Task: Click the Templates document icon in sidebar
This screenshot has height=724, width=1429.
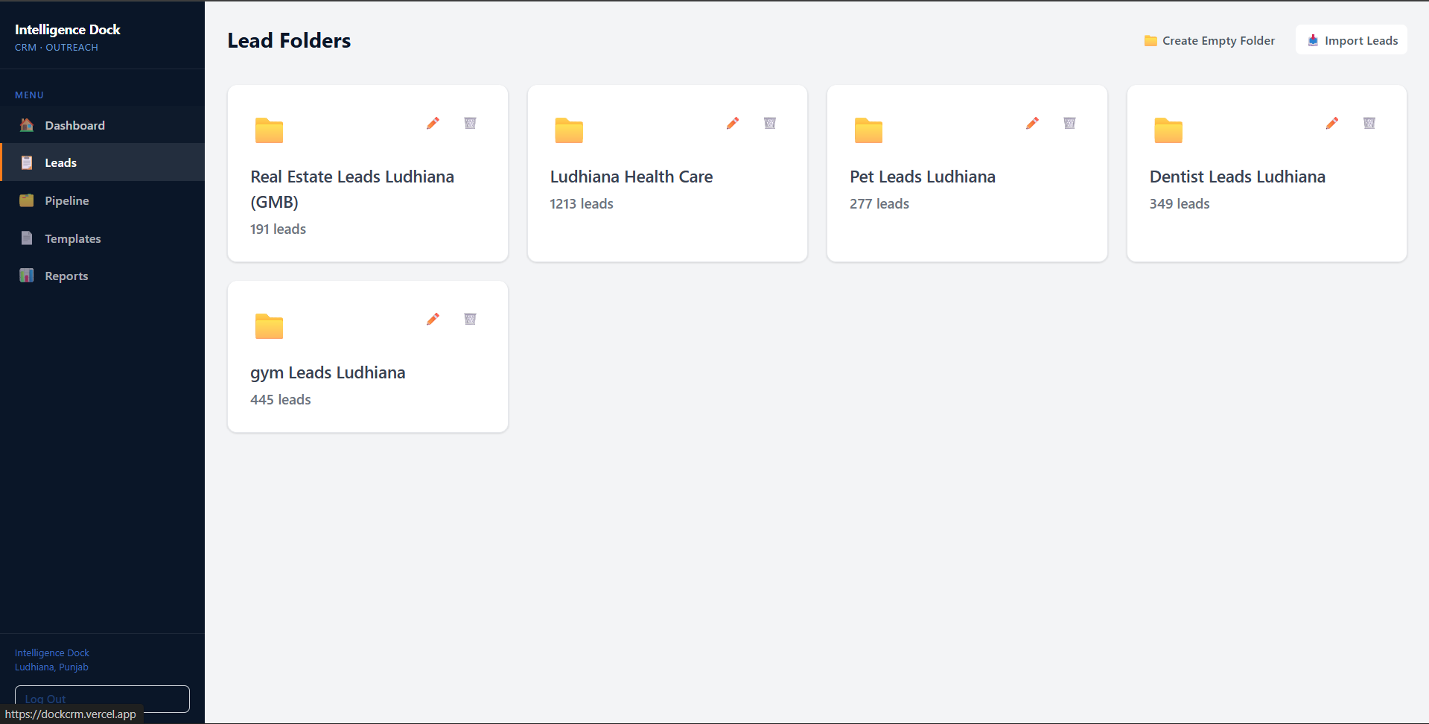Action: tap(27, 238)
